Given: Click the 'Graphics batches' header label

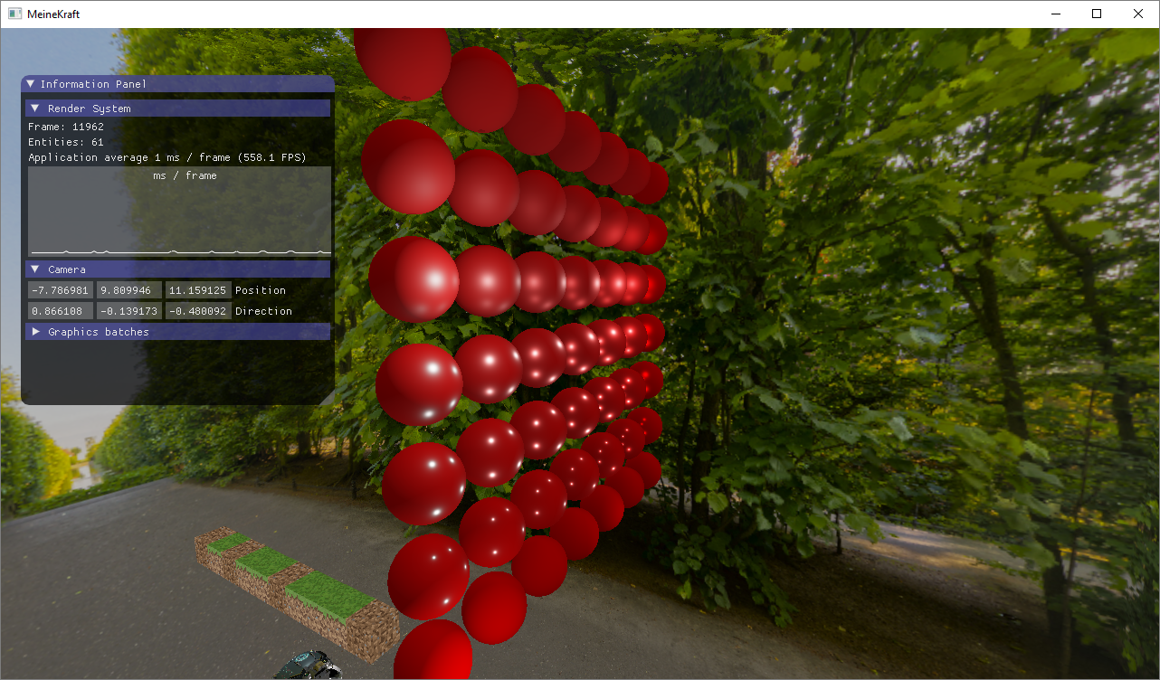Looking at the screenshot, I should click(x=99, y=332).
